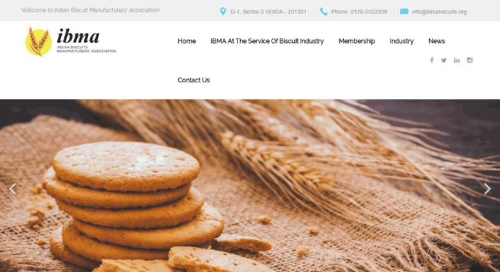This screenshot has width=500, height=272.
Task: Advance slider with right arrow
Action: coord(487,189)
